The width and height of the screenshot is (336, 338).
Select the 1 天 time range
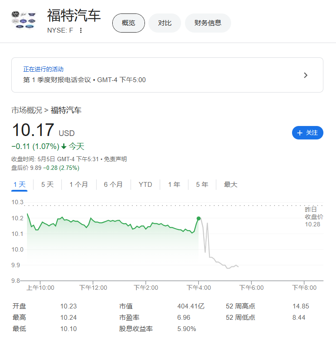point(20,185)
